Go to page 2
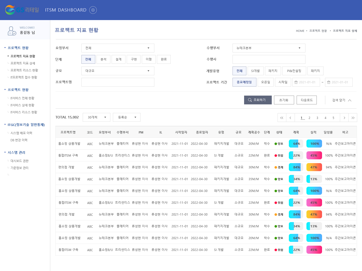The image size is (362, 271). point(309,118)
